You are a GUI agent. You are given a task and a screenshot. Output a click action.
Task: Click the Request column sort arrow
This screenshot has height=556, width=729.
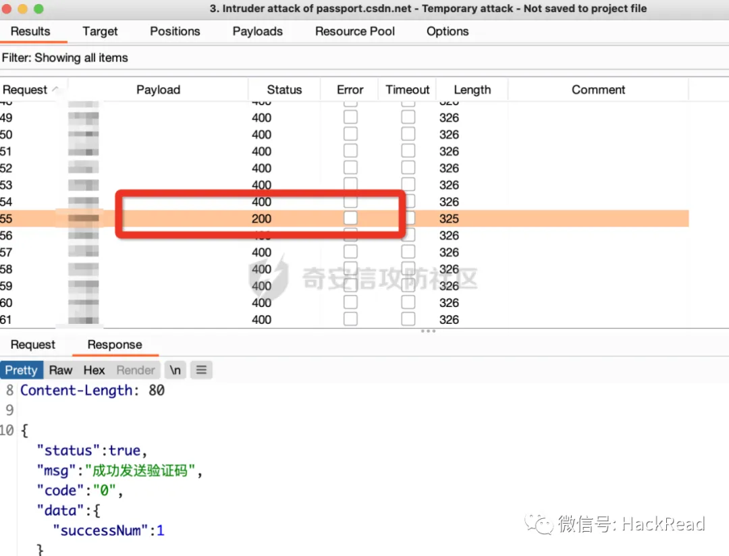[55, 89]
